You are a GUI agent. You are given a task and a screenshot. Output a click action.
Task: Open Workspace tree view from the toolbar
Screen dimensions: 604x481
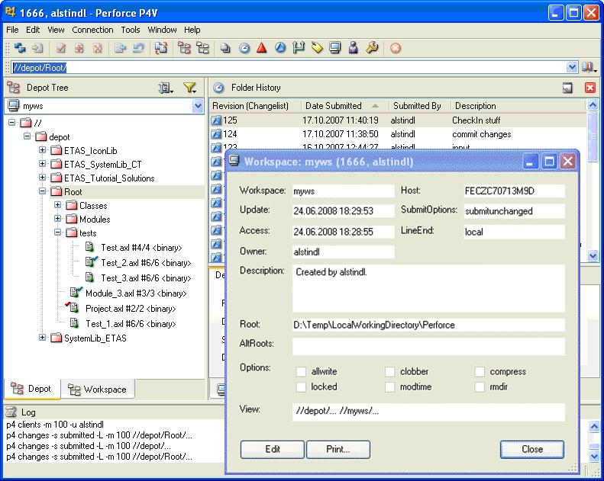[202, 48]
